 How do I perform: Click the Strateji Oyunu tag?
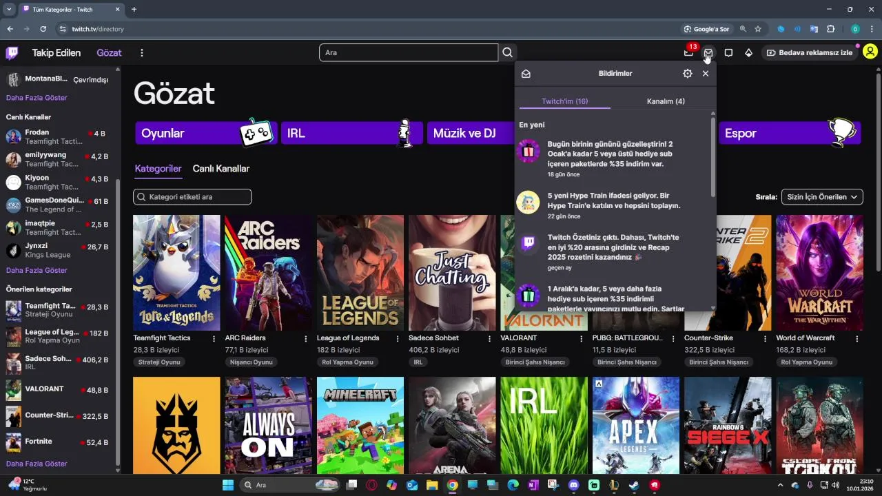point(159,362)
